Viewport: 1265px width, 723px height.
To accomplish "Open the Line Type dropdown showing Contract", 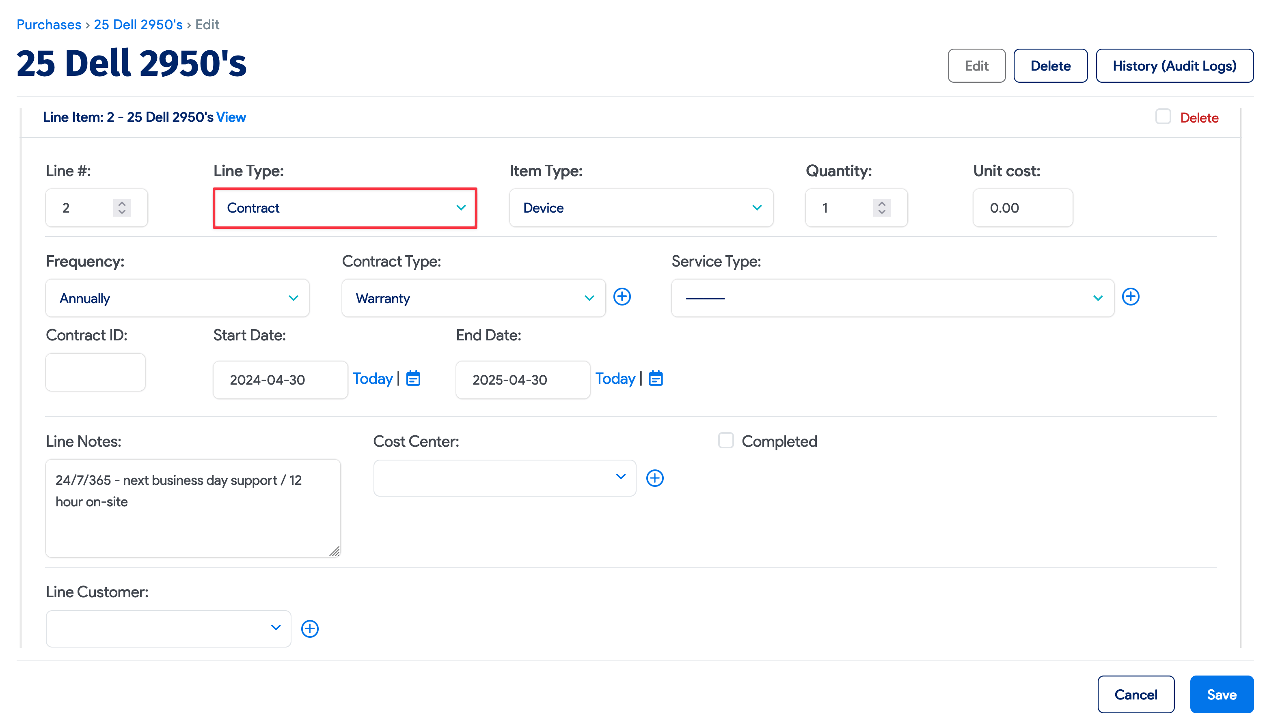I will (x=345, y=208).
